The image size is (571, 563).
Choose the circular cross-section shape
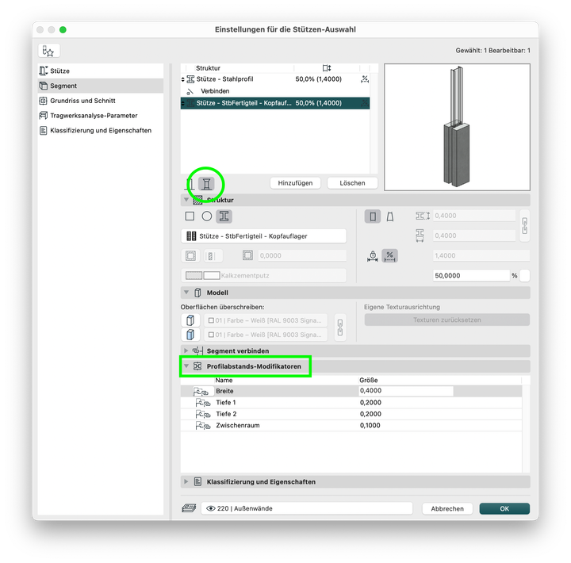coord(207,216)
